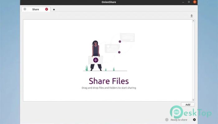Close the Share tab with red X
The height and width of the screenshot is (124, 218).
tap(47, 9)
